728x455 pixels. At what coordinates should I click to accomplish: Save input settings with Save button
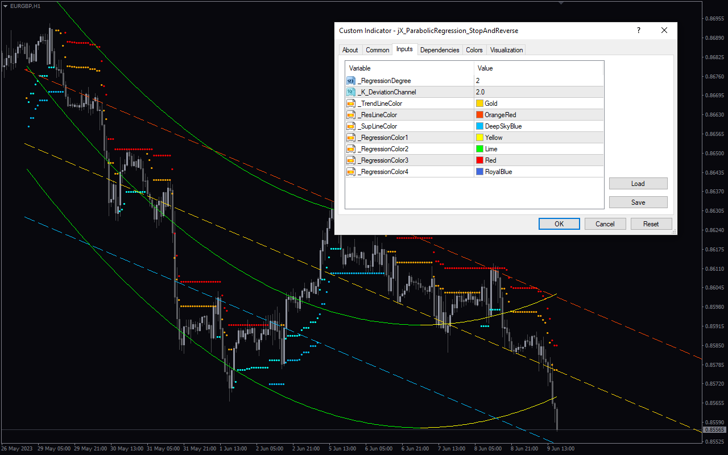pos(638,202)
